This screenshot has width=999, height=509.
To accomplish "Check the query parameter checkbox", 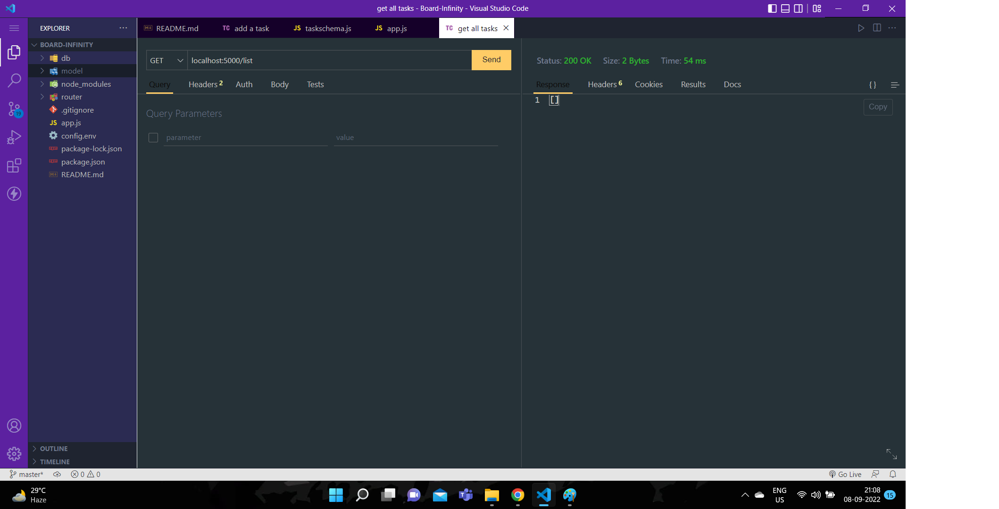I will 153,138.
